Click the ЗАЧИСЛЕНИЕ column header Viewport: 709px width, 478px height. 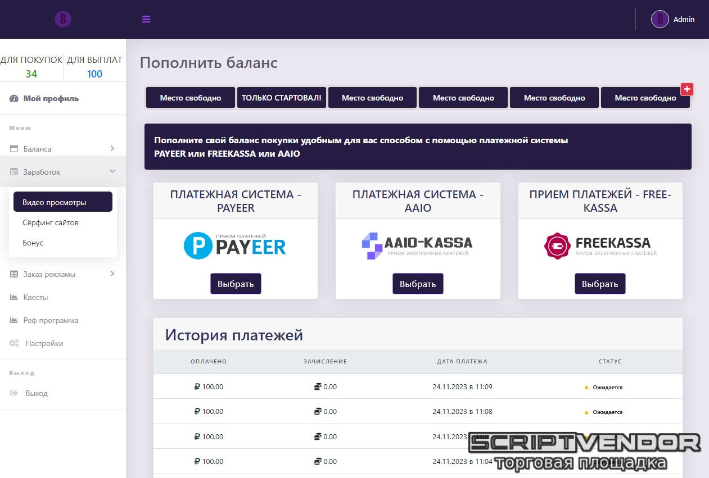(326, 361)
